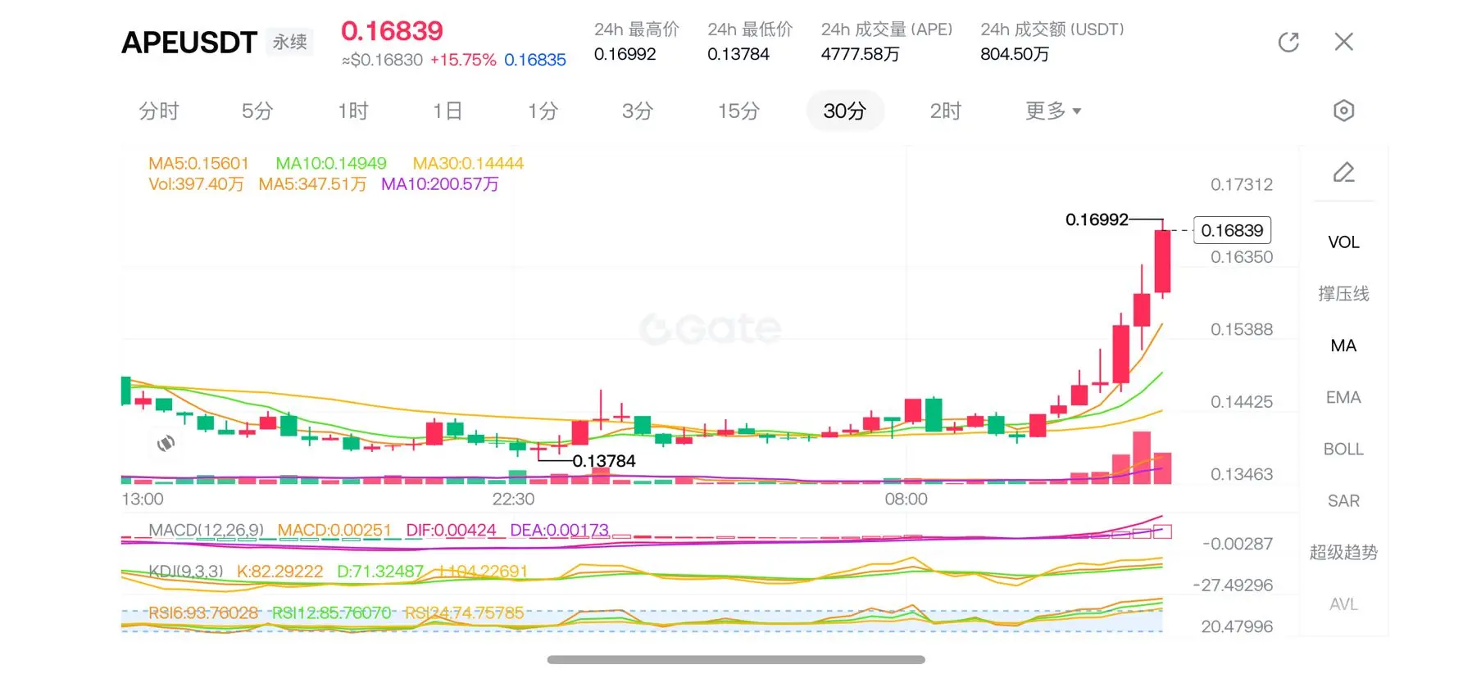Click the APEUSDT pair name
This screenshot has height=678, width=1472.
(x=189, y=43)
